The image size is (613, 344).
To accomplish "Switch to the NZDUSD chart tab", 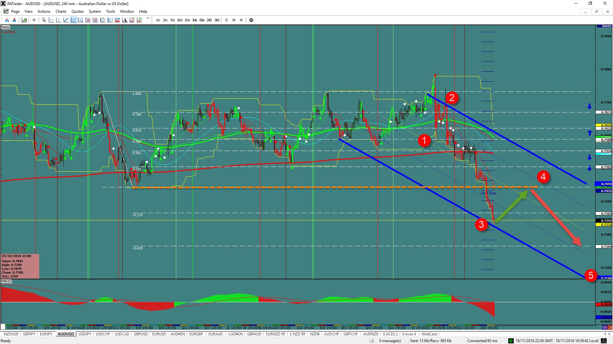I will click(11, 334).
